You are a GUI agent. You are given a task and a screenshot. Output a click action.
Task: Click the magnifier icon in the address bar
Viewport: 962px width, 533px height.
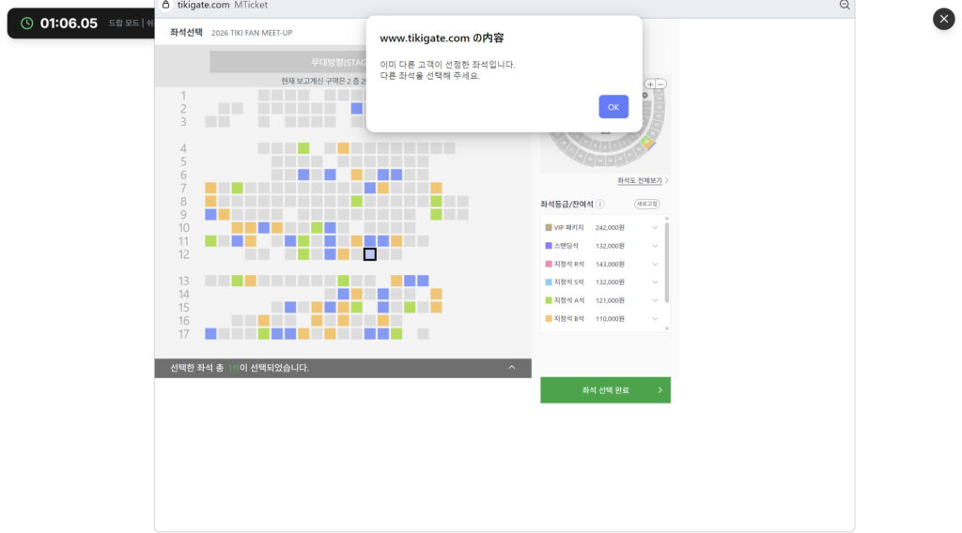coord(844,5)
